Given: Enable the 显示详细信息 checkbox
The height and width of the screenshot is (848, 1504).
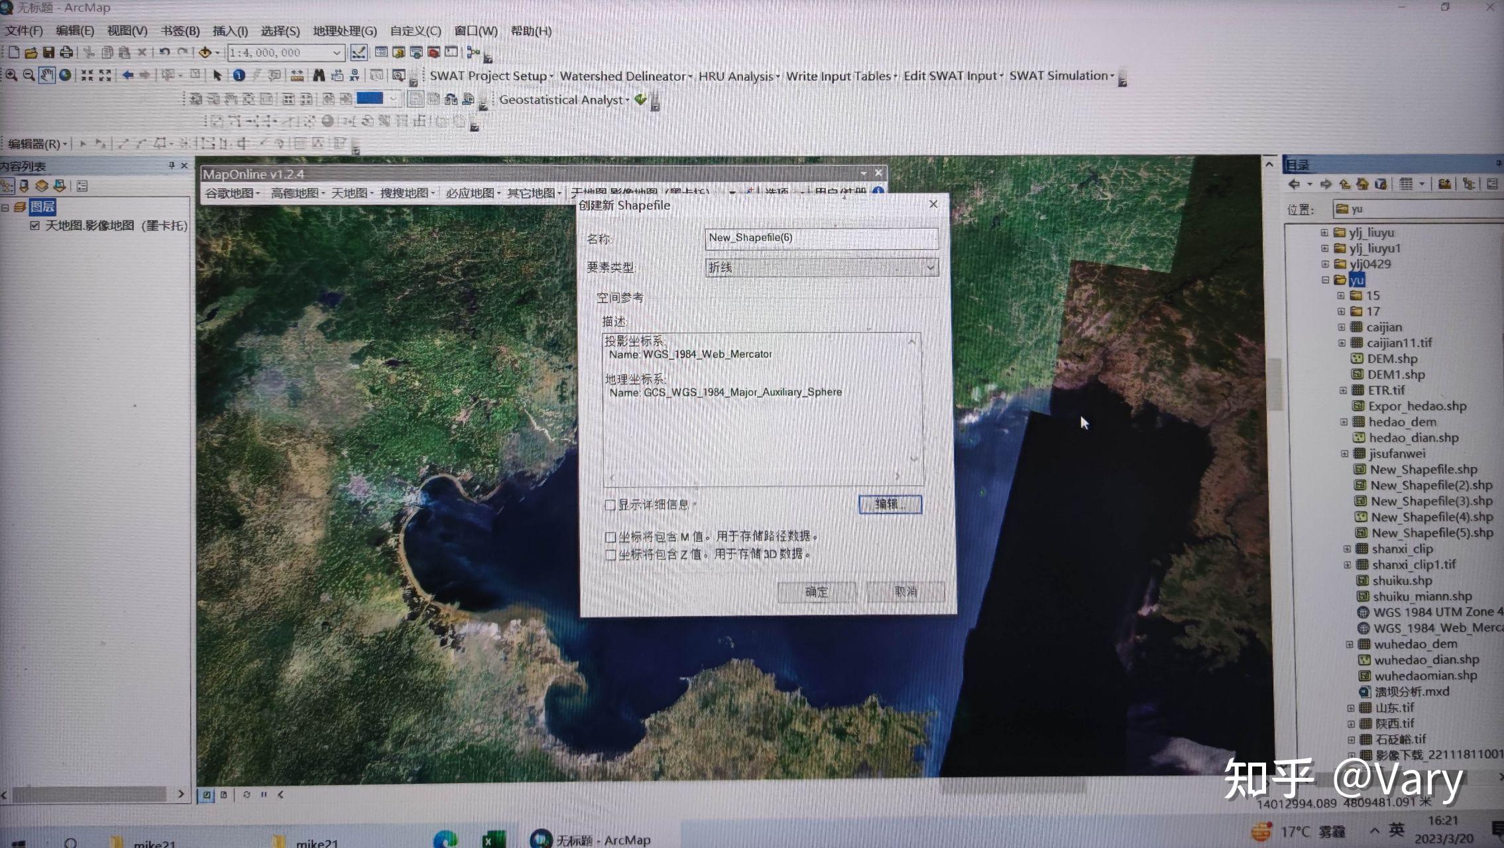Looking at the screenshot, I should tap(610, 505).
